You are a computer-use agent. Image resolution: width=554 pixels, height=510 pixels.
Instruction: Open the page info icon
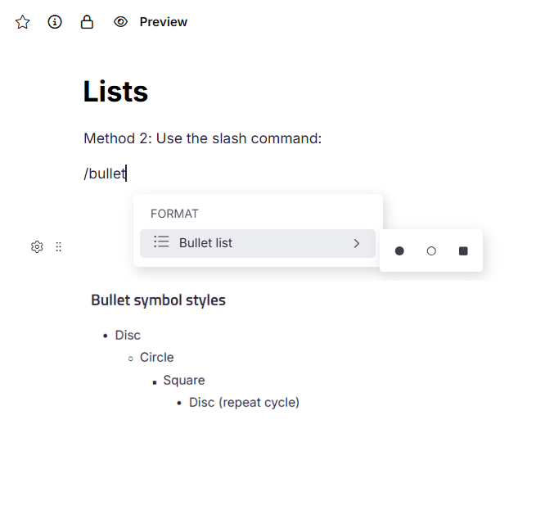[x=55, y=22]
